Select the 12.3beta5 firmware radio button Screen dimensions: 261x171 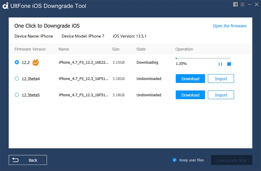(17, 95)
